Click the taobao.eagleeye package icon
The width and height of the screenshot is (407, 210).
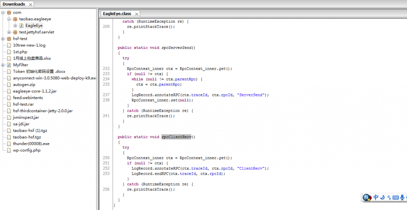pos(16,19)
